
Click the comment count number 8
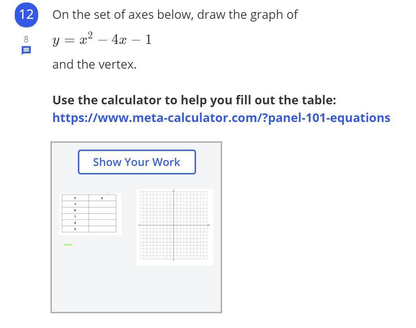tap(26, 39)
